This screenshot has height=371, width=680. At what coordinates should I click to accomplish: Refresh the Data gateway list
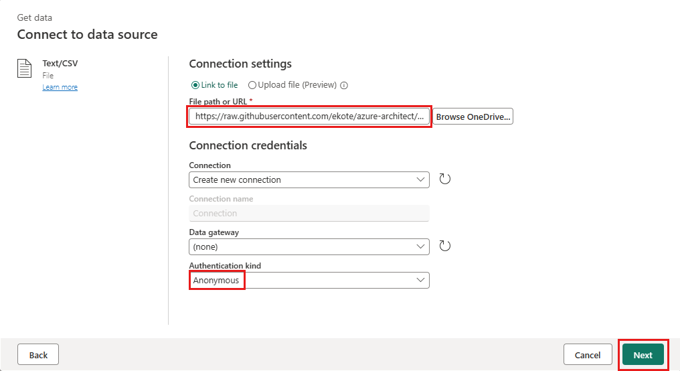coord(445,246)
